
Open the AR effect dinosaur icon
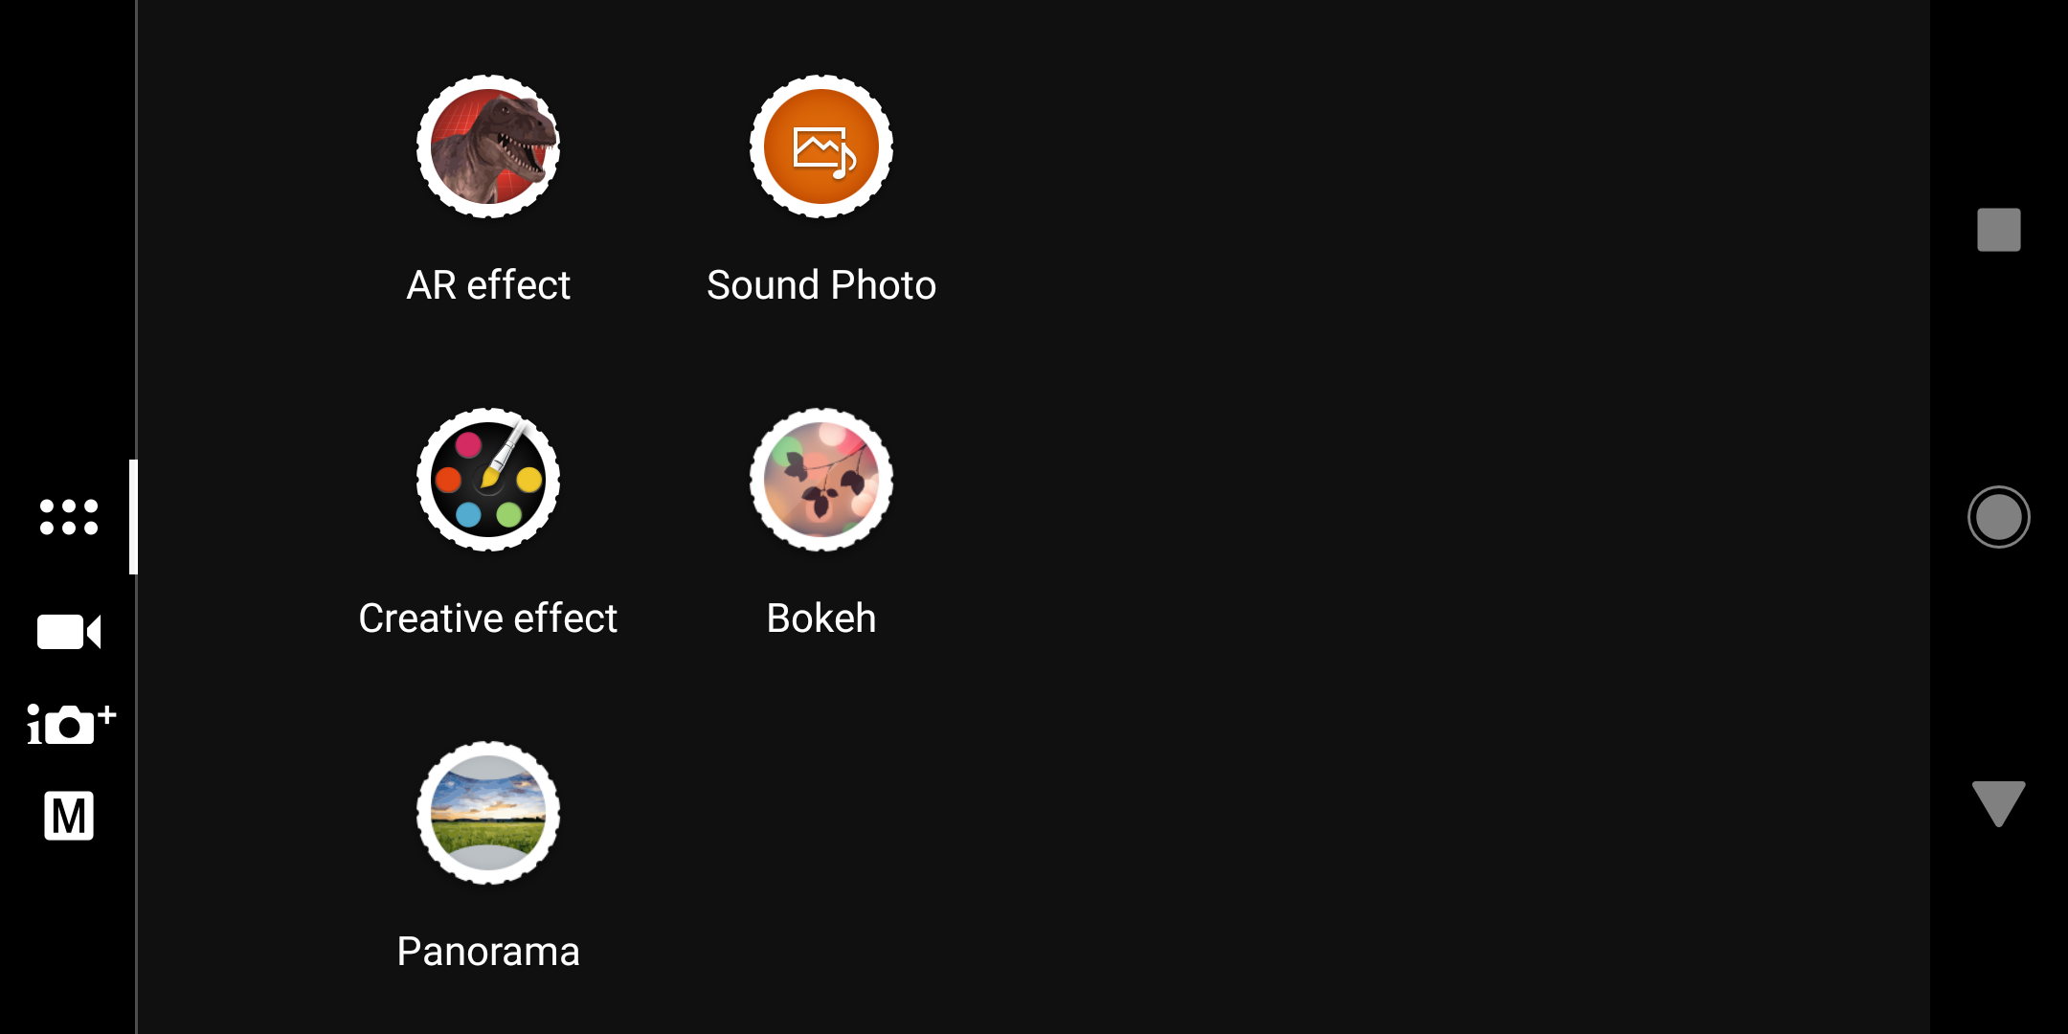tap(488, 146)
